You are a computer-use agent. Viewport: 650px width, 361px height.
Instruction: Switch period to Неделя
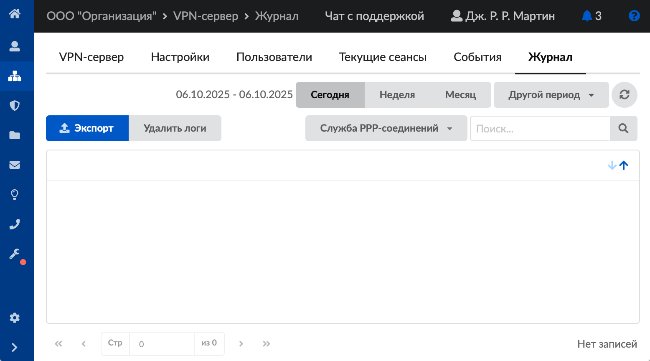pos(397,95)
